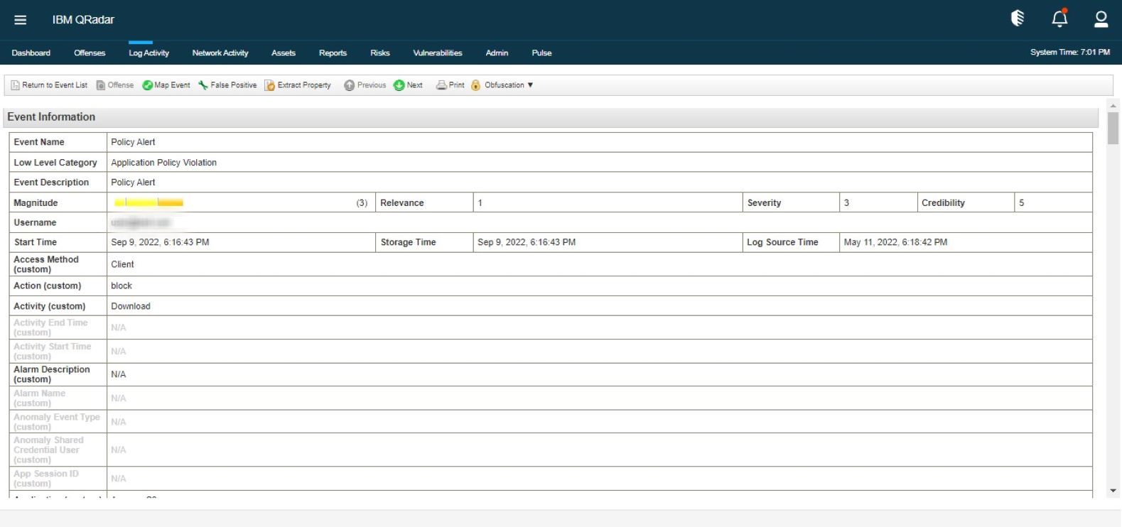The image size is (1122, 527).
Task: Click the 'Low Level Category' label
Action: click(55, 163)
